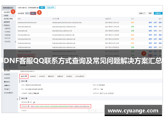The height and width of the screenshot is (119, 165).
Task: Click domain wendocument.aliyunlive.com
Action: click(x=27, y=22)
